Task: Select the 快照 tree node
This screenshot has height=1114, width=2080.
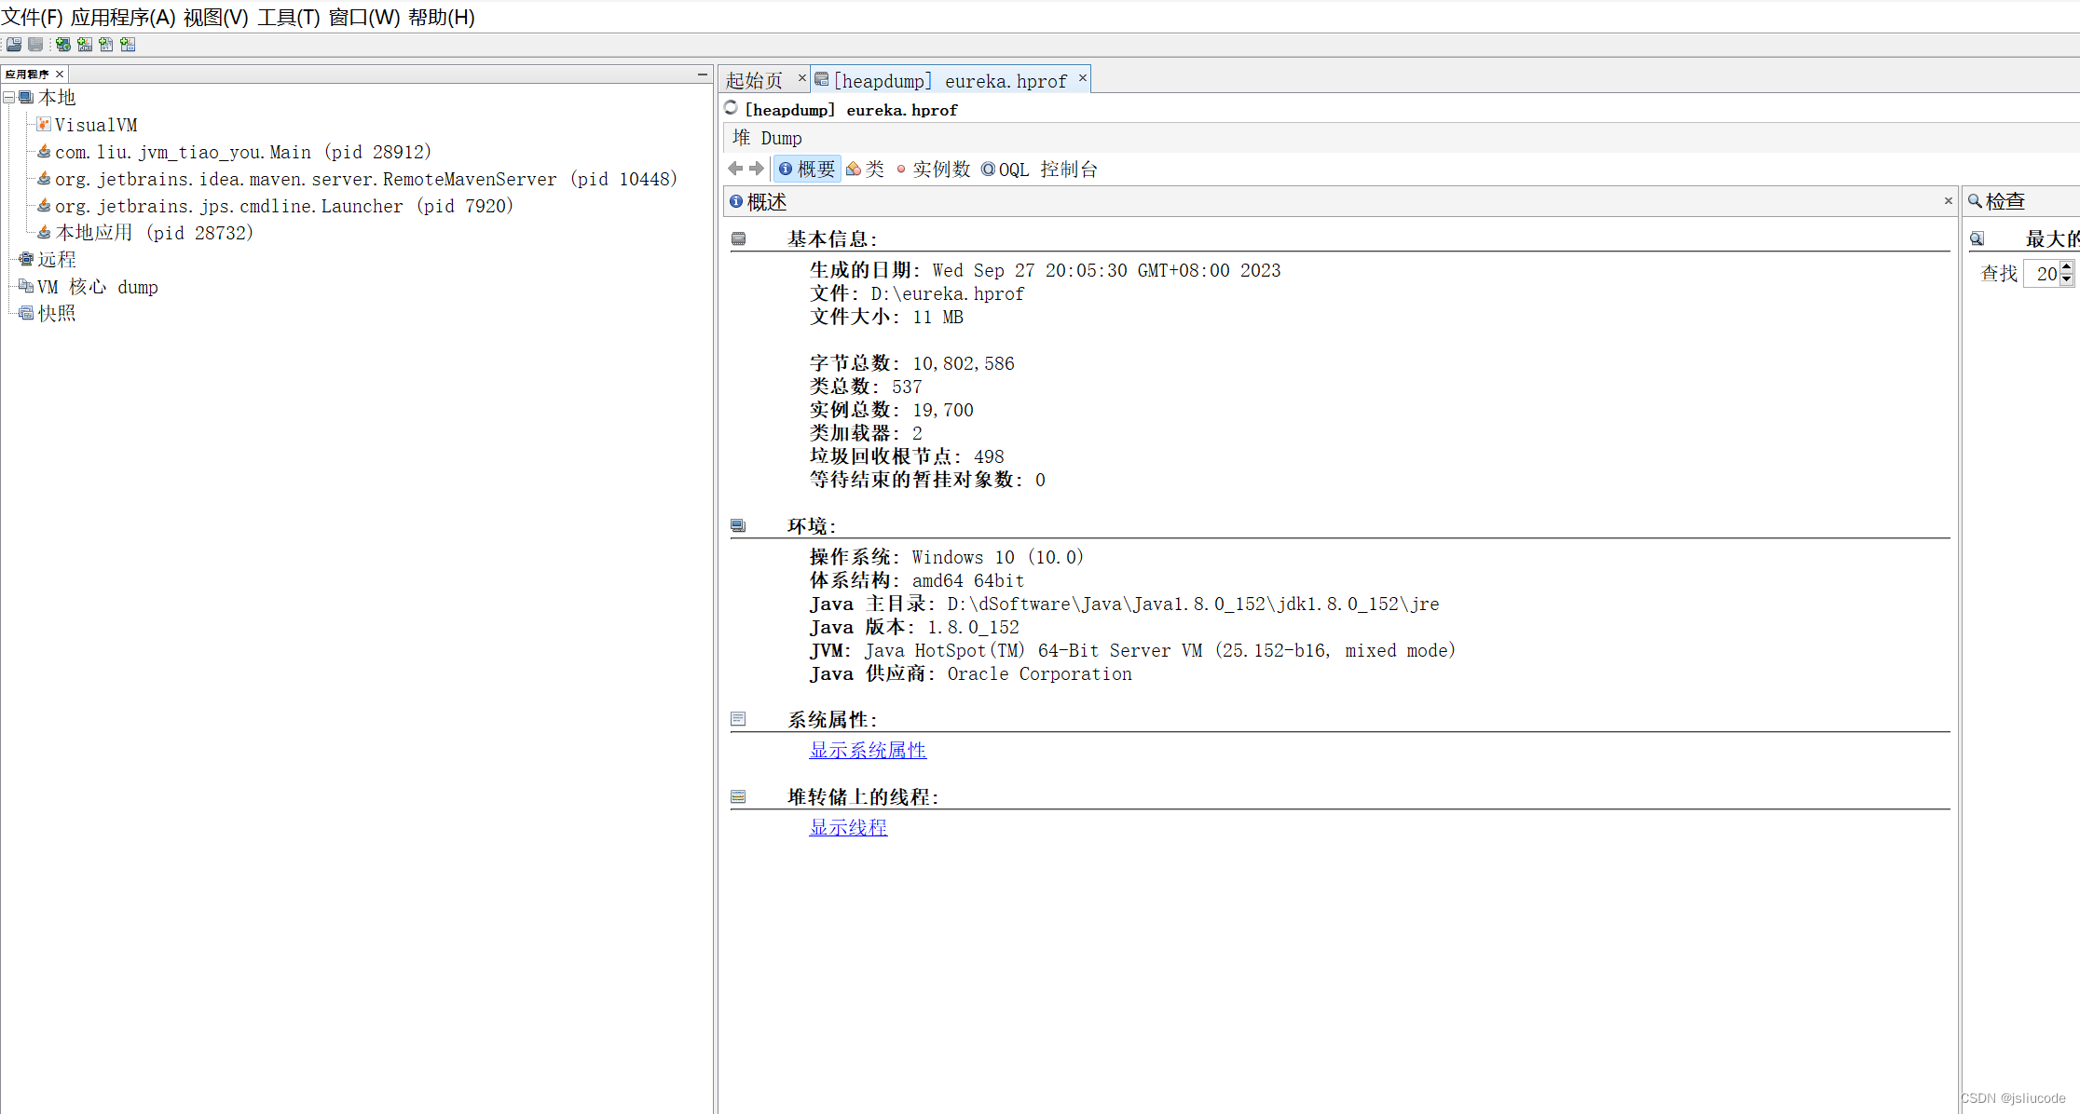Action: point(57,313)
